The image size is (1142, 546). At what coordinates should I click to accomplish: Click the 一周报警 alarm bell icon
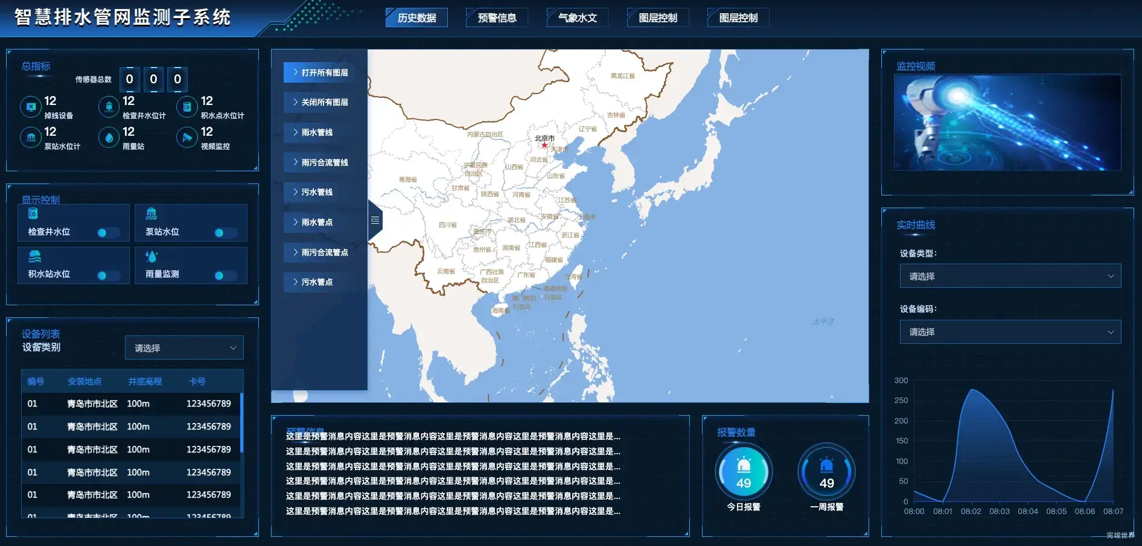826,465
